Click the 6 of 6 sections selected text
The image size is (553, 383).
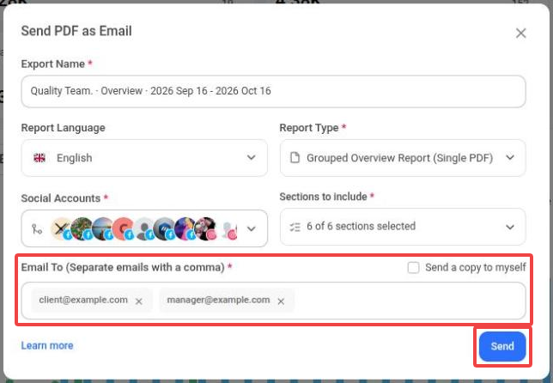pos(362,226)
